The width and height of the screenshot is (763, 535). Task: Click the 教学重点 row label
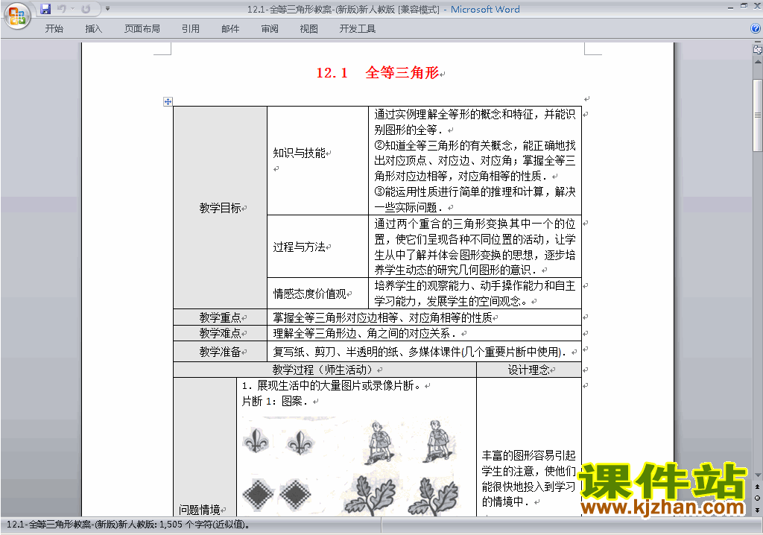(x=221, y=317)
